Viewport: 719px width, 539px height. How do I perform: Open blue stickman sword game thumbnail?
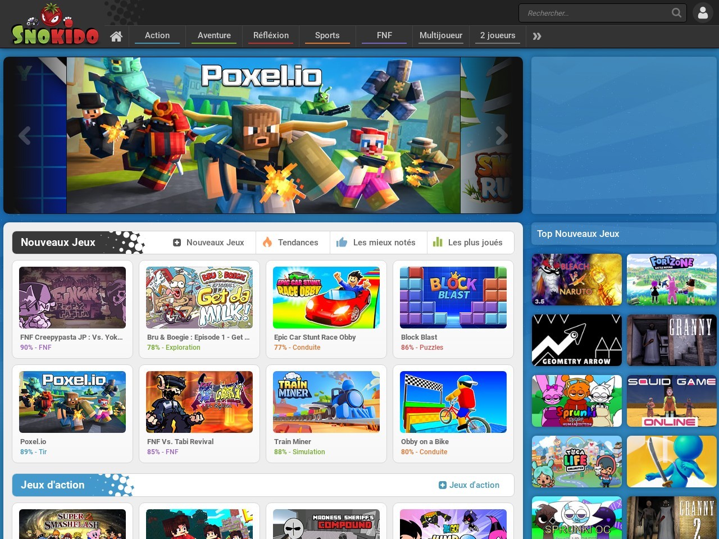(672, 462)
